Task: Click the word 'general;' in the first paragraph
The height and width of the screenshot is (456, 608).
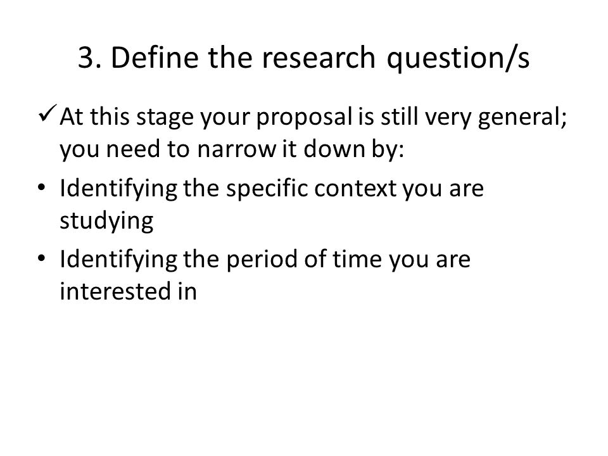Action: click(522, 118)
